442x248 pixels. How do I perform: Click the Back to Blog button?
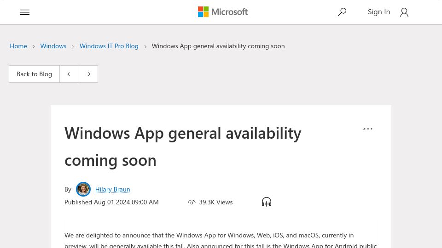(35, 74)
